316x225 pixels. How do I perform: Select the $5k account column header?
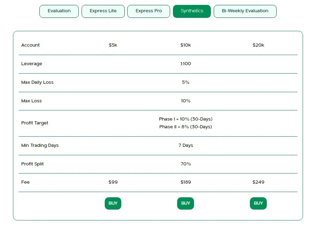pos(113,45)
